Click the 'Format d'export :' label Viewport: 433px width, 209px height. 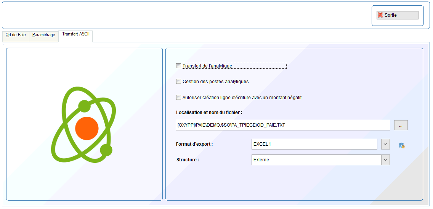pos(194,144)
